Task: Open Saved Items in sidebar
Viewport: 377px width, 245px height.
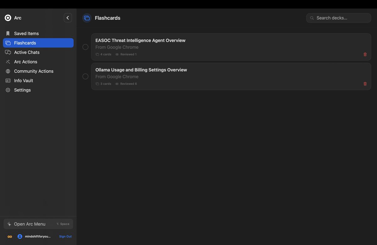Action: click(x=38, y=33)
